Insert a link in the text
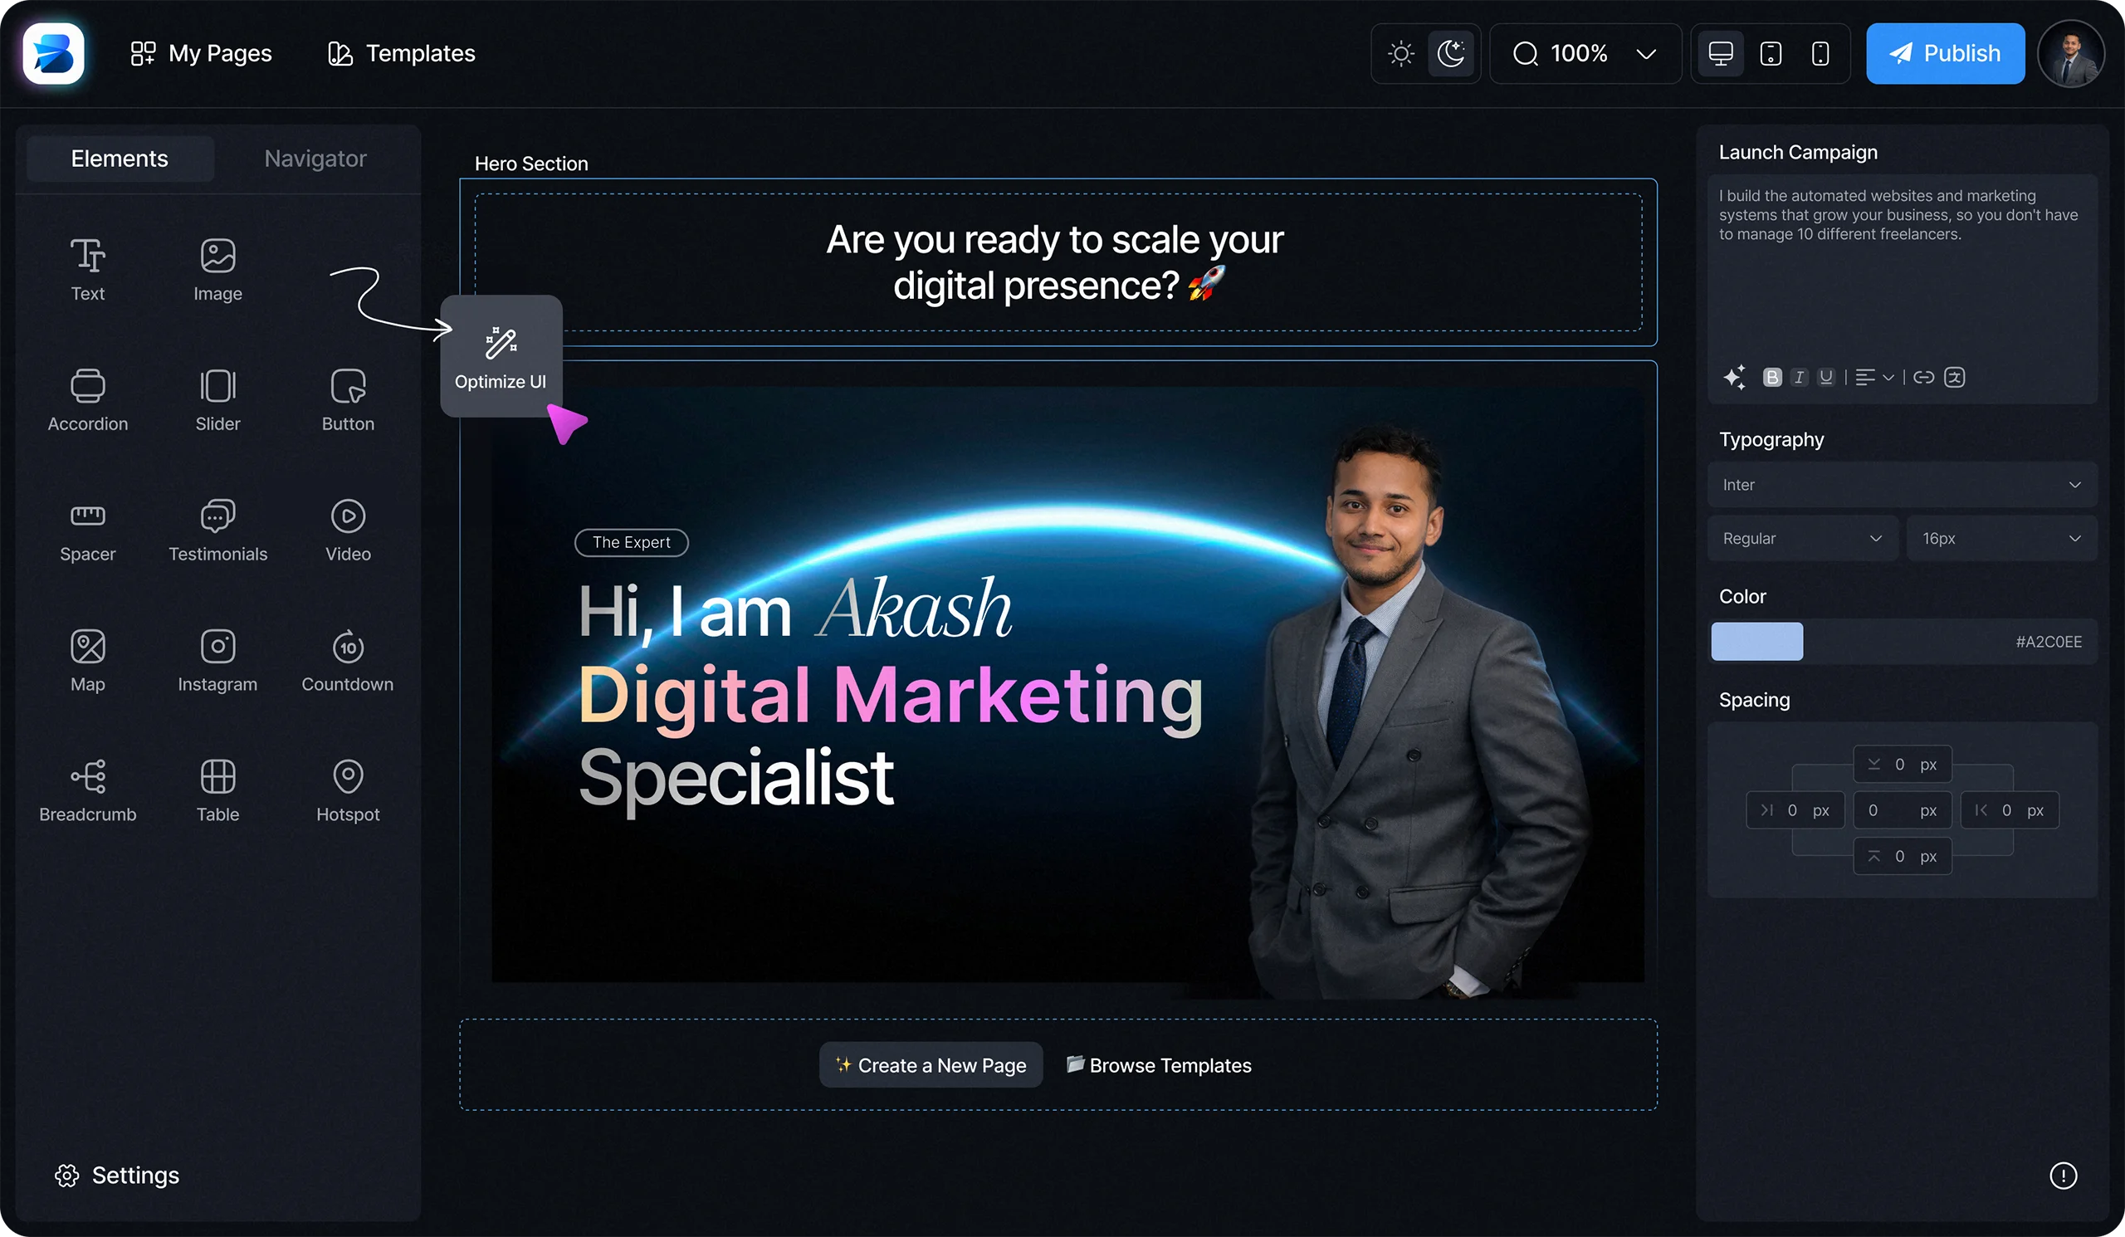The width and height of the screenshot is (2125, 1237). pos(1923,377)
